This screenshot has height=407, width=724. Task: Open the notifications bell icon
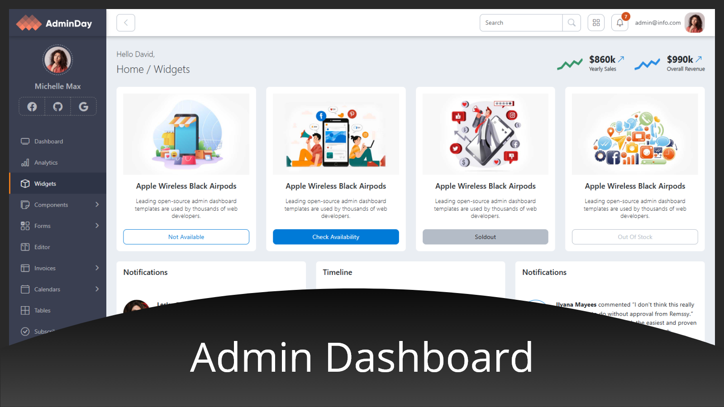[x=619, y=23]
